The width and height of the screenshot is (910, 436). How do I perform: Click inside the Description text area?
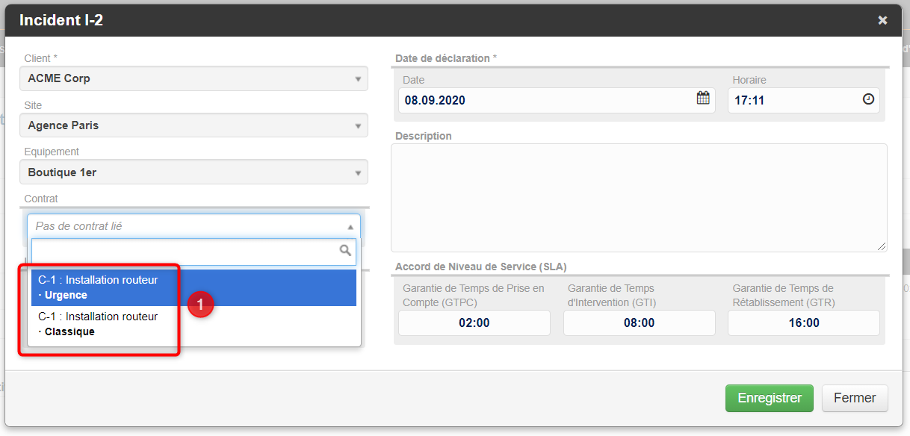tap(639, 198)
